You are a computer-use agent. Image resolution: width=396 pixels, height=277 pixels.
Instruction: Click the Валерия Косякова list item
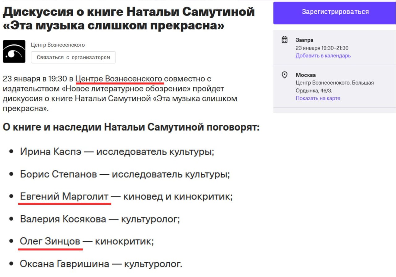(x=100, y=219)
